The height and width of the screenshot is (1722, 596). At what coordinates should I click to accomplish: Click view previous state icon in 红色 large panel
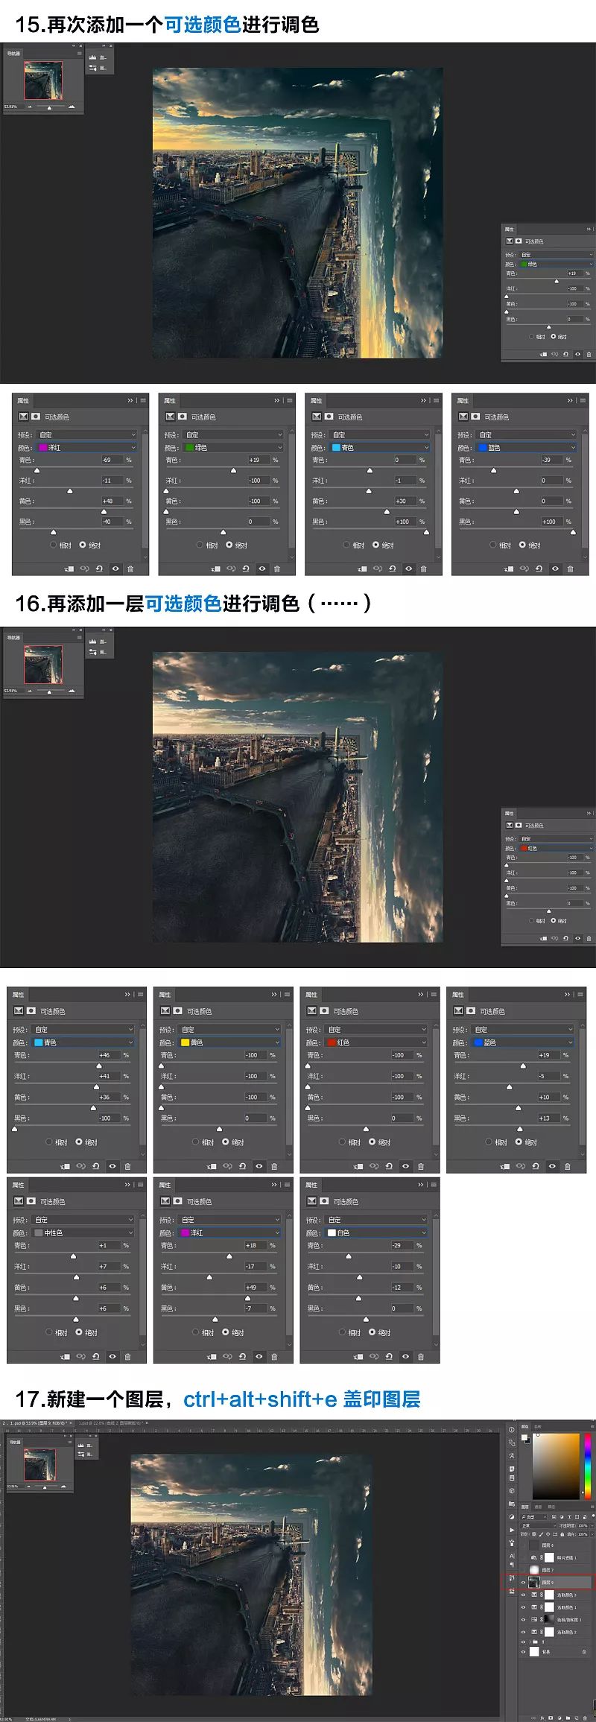click(374, 1166)
